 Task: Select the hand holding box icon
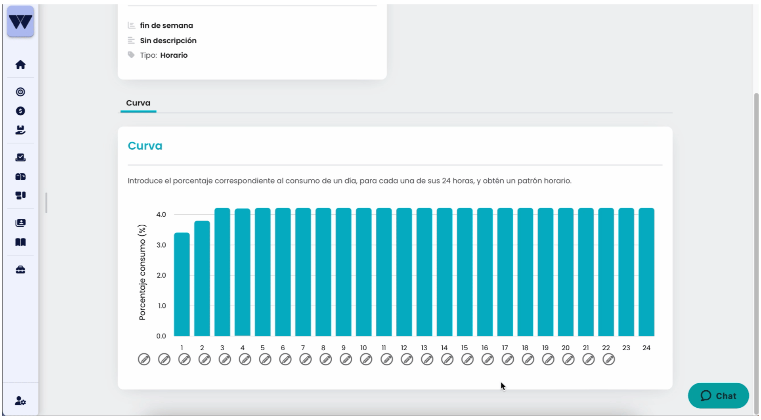20,130
